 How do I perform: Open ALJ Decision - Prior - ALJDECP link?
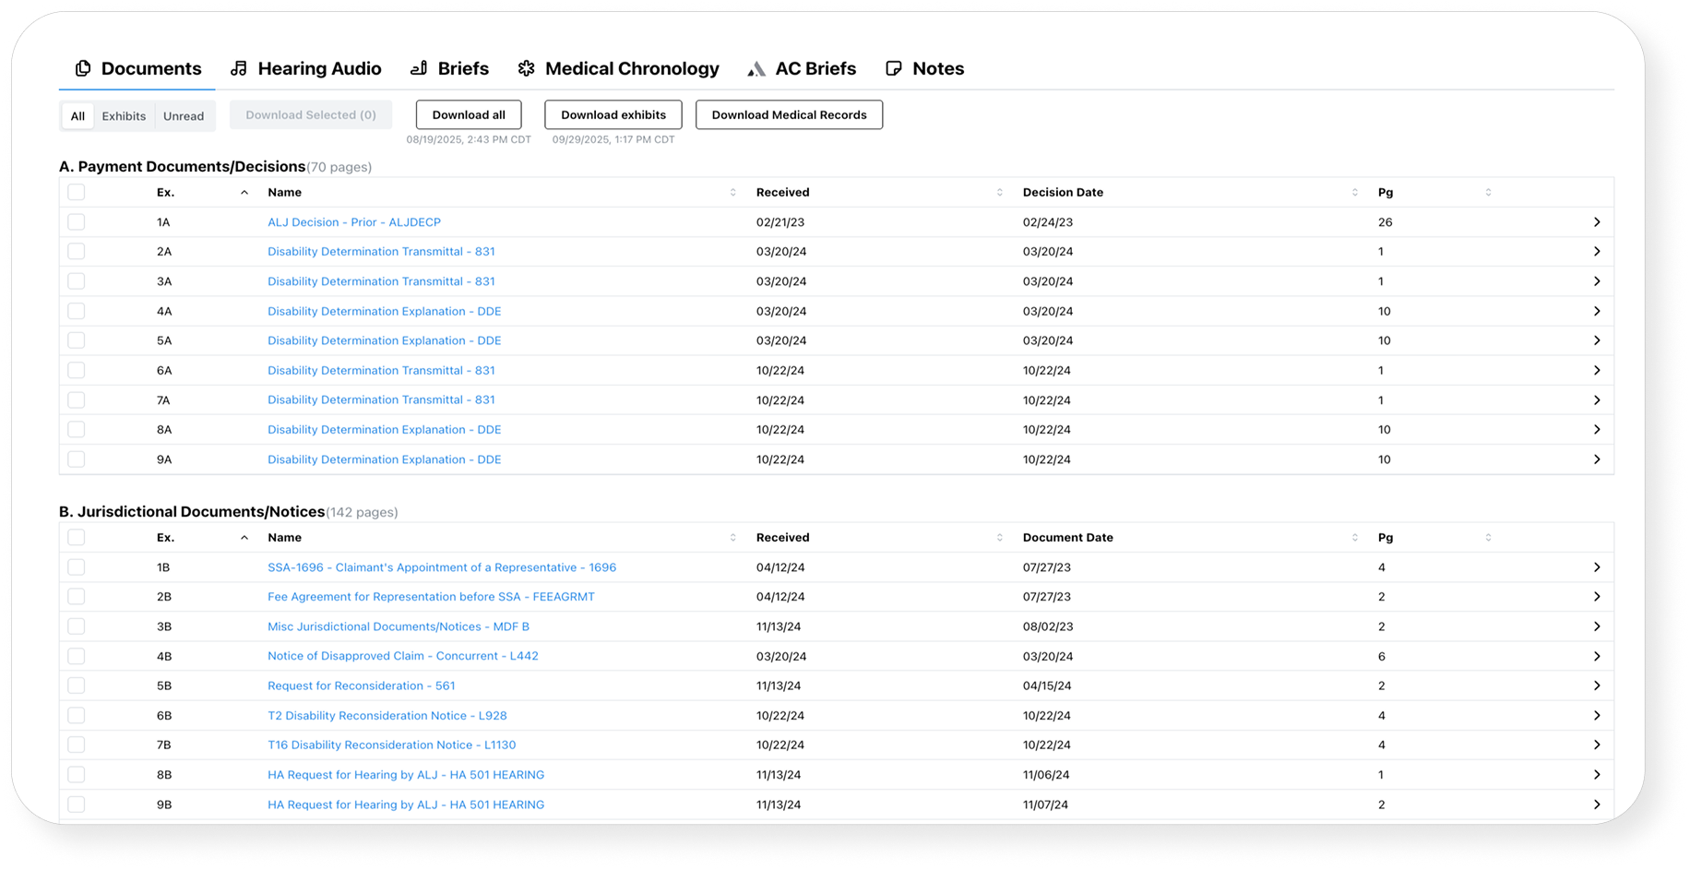pyautogui.click(x=353, y=222)
